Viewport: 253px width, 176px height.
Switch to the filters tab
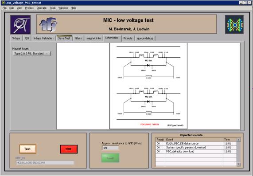[78, 38]
